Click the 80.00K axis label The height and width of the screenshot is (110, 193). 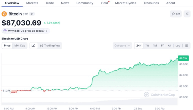coord(183,97)
